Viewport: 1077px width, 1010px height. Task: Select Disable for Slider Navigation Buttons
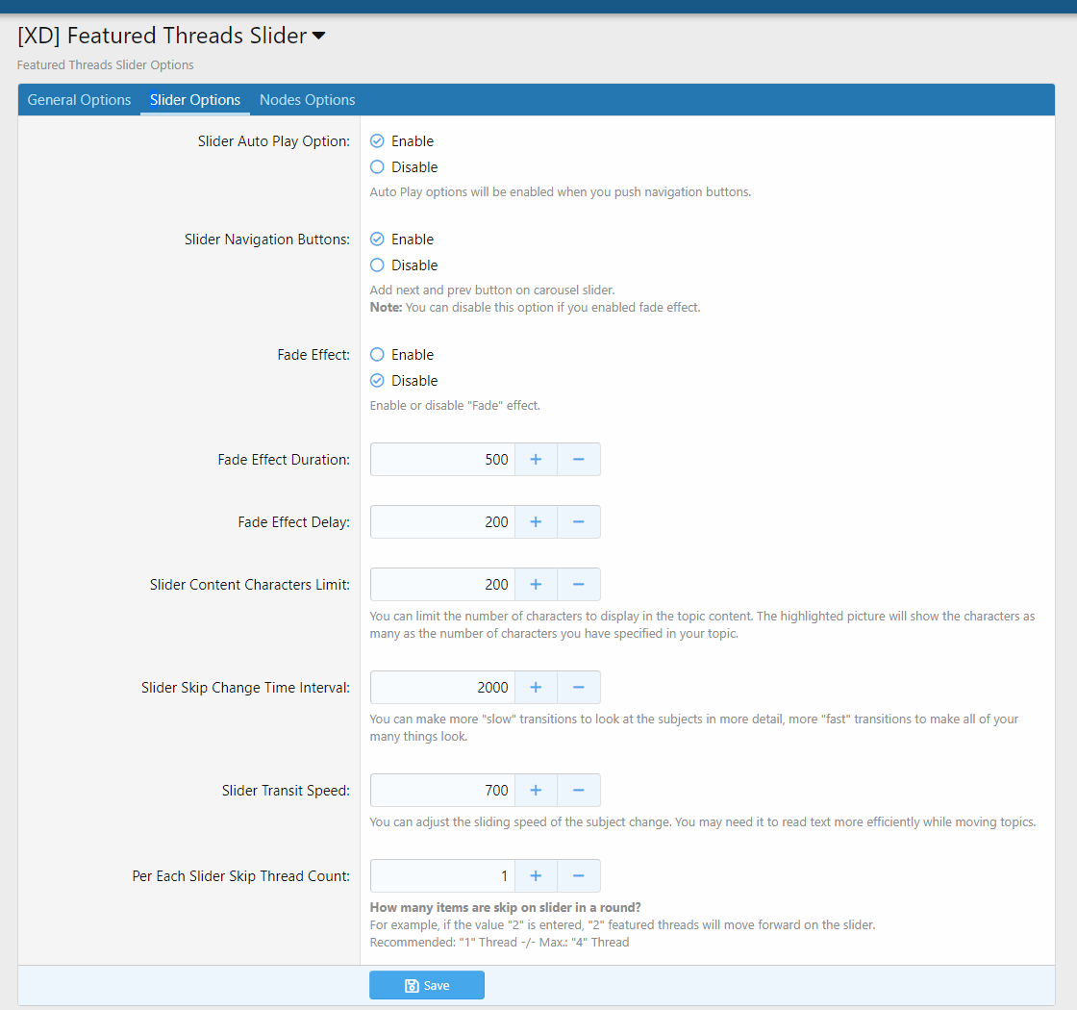click(x=377, y=265)
